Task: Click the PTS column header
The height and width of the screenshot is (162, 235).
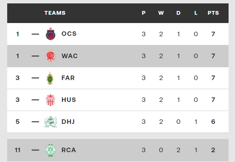Action: (213, 13)
